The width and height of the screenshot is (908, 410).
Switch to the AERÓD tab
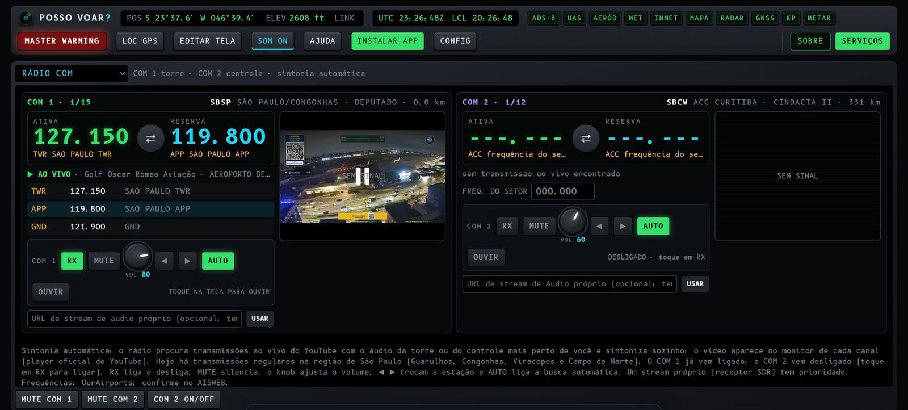click(605, 18)
